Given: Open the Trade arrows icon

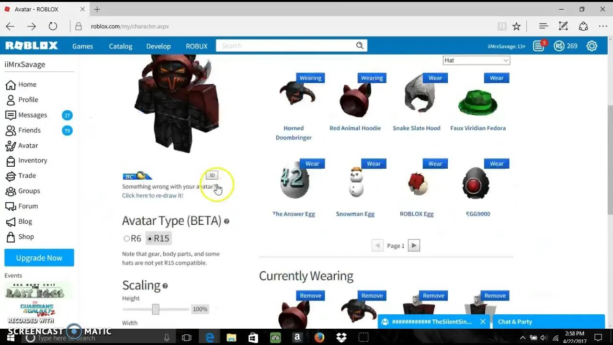Looking at the screenshot, I should click(x=11, y=176).
